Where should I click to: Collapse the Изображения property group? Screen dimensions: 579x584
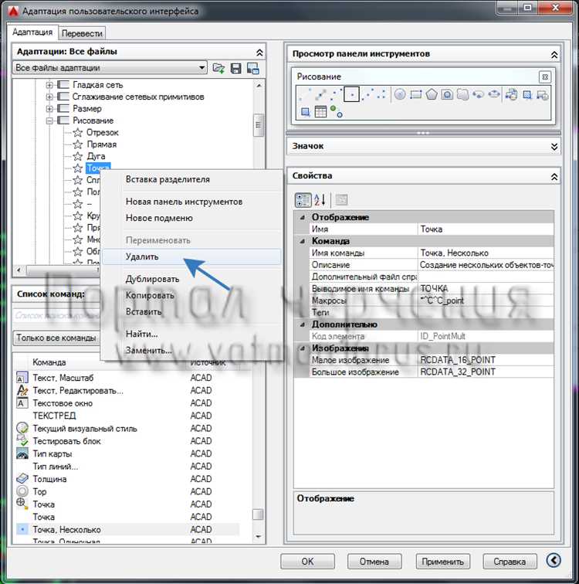click(x=302, y=348)
